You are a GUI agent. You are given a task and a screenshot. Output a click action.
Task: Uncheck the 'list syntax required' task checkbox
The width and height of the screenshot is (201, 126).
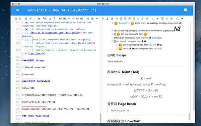pyautogui.click(x=113, y=31)
